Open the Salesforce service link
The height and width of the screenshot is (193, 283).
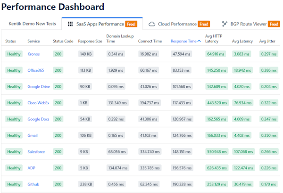coord(36,151)
